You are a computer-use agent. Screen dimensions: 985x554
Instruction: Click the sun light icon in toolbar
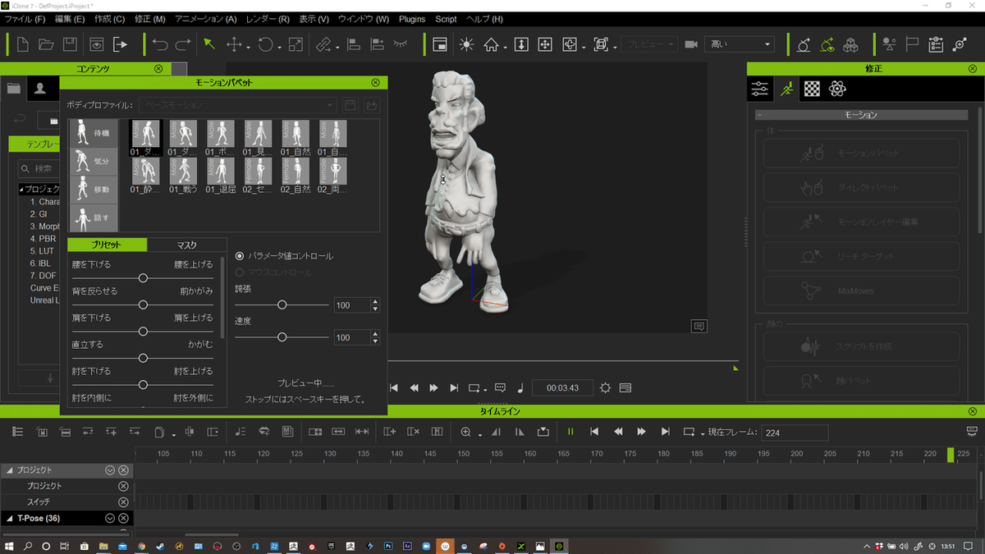(465, 44)
